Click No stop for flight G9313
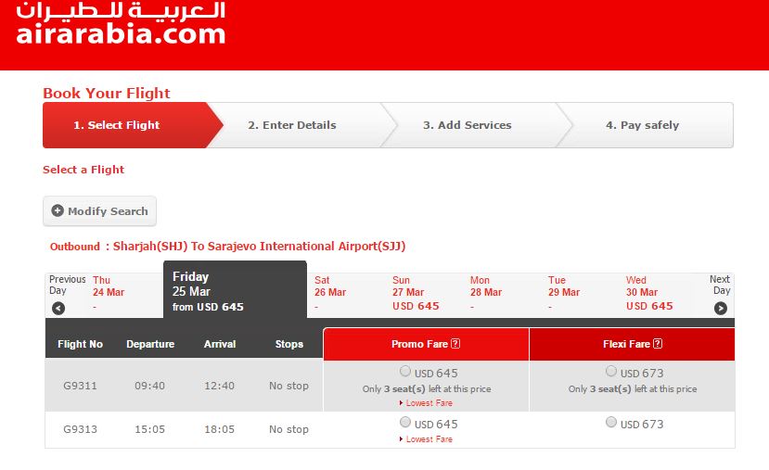This screenshot has height=470, width=769. [x=288, y=429]
